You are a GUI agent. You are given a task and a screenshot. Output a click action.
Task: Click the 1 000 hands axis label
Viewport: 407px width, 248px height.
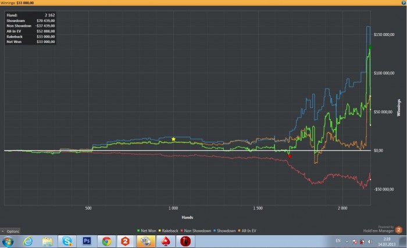point(173,209)
